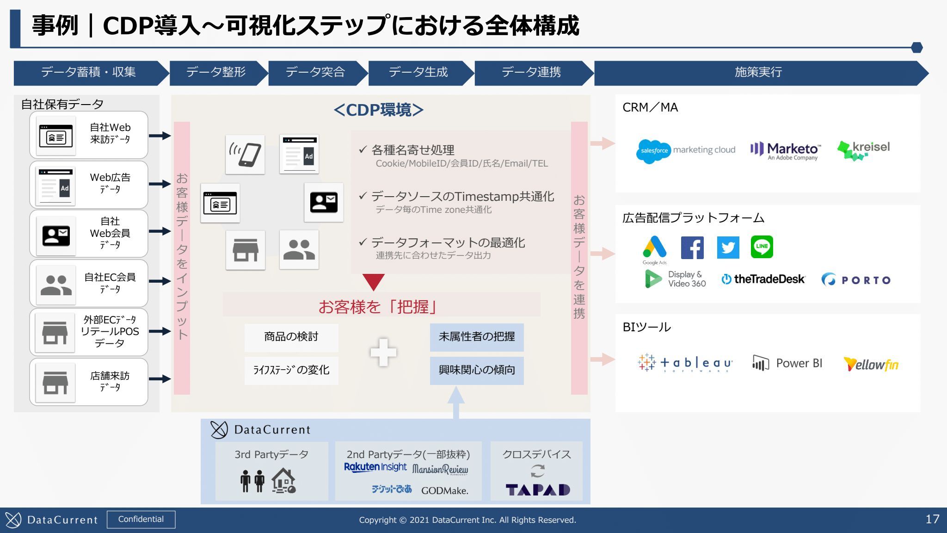Click the page number 17
The height and width of the screenshot is (533, 947).
[x=932, y=519]
